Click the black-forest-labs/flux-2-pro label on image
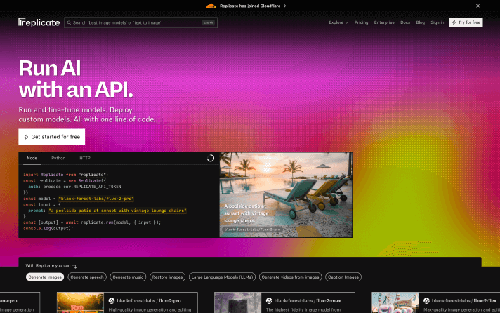This screenshot has width=500, height=313. 252,229
